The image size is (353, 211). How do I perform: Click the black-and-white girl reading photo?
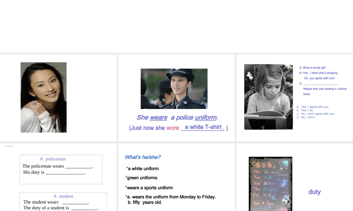(268, 97)
